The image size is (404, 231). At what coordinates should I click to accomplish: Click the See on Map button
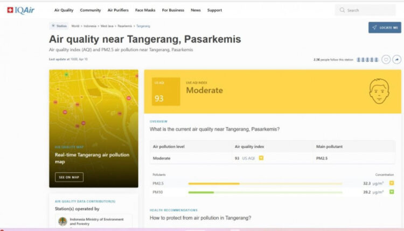point(69,177)
